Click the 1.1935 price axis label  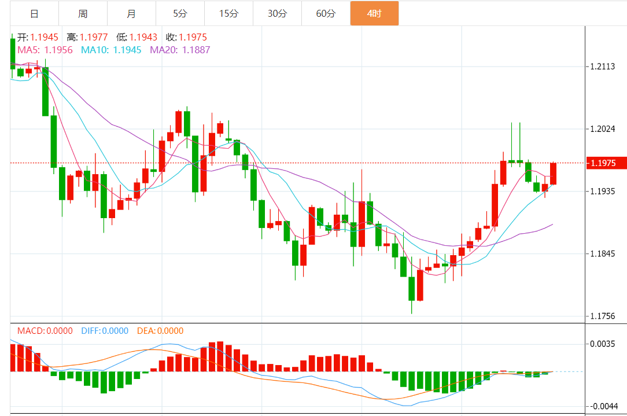click(603, 191)
